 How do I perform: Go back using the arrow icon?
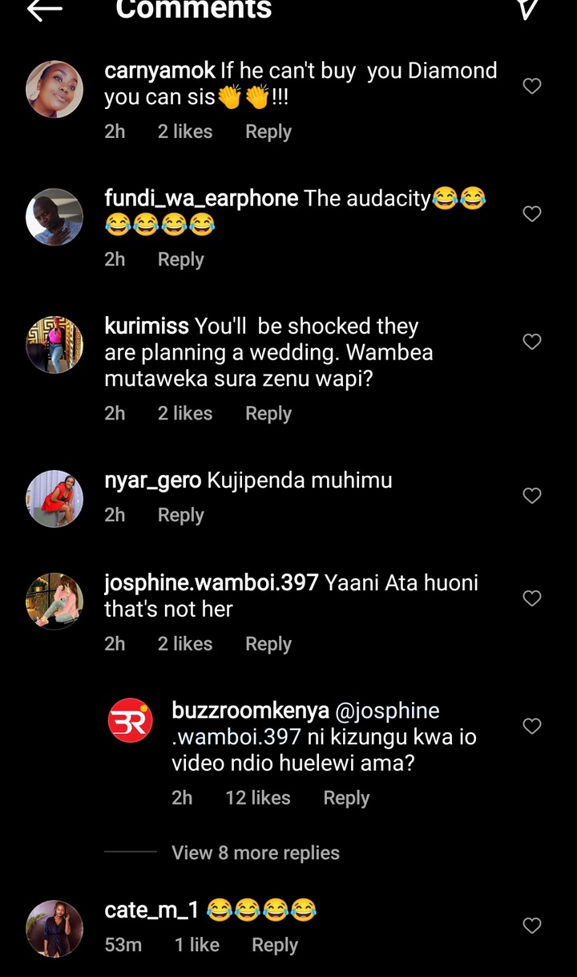click(44, 10)
